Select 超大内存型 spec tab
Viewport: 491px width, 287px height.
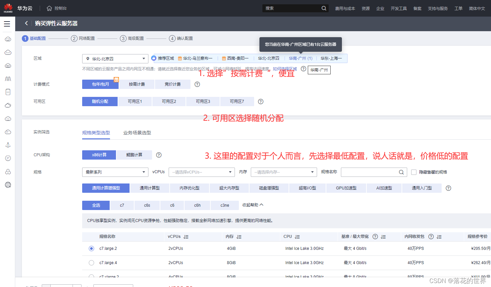pyautogui.click(x=229, y=188)
